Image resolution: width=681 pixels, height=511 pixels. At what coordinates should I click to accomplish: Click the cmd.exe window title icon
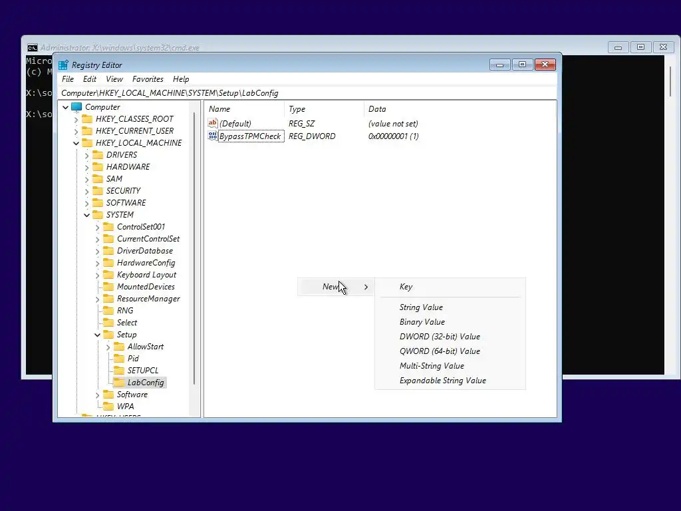[x=32, y=48]
